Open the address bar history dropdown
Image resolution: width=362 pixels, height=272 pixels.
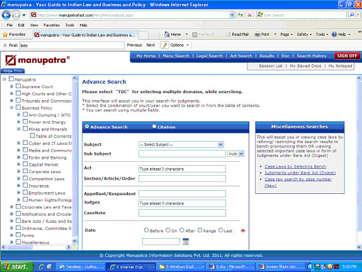click(232, 15)
